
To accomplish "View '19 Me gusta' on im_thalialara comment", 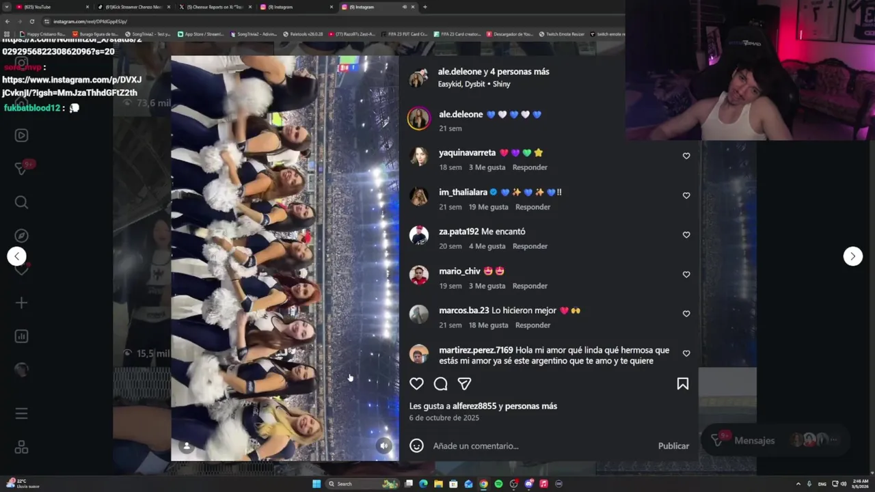I will pyautogui.click(x=488, y=207).
